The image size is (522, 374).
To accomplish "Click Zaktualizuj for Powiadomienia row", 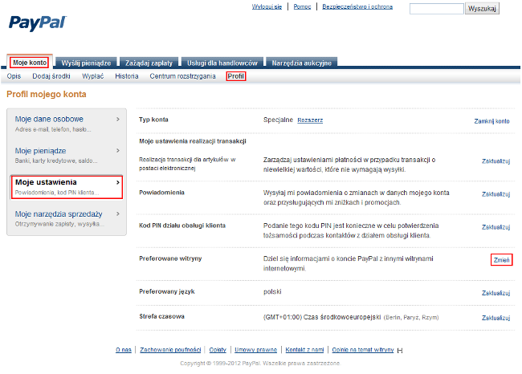I will (x=495, y=194).
